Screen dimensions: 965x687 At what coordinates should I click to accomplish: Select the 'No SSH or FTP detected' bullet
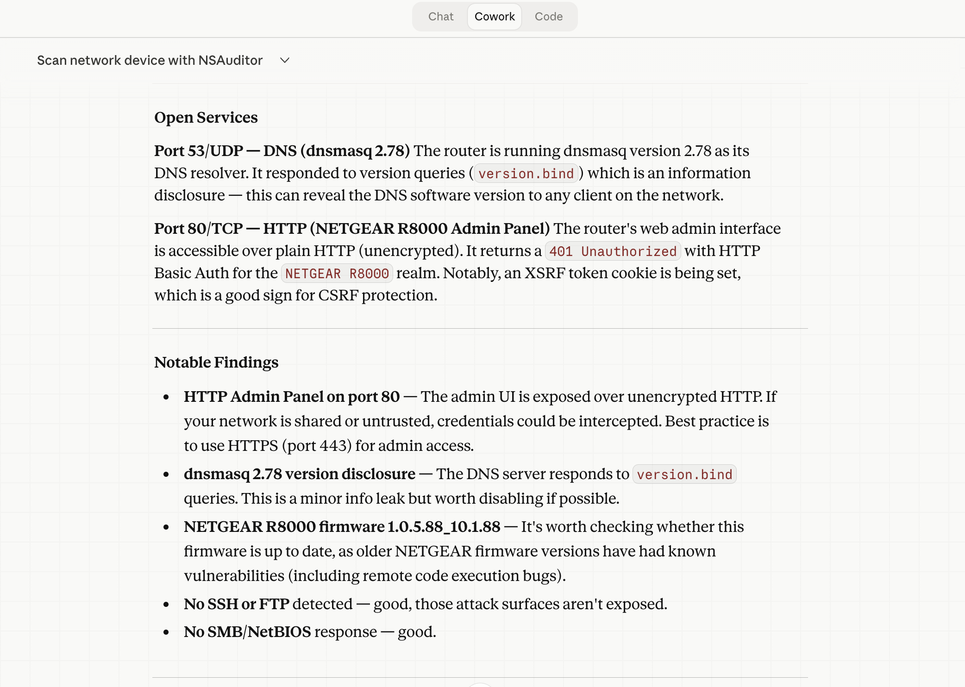tap(425, 603)
